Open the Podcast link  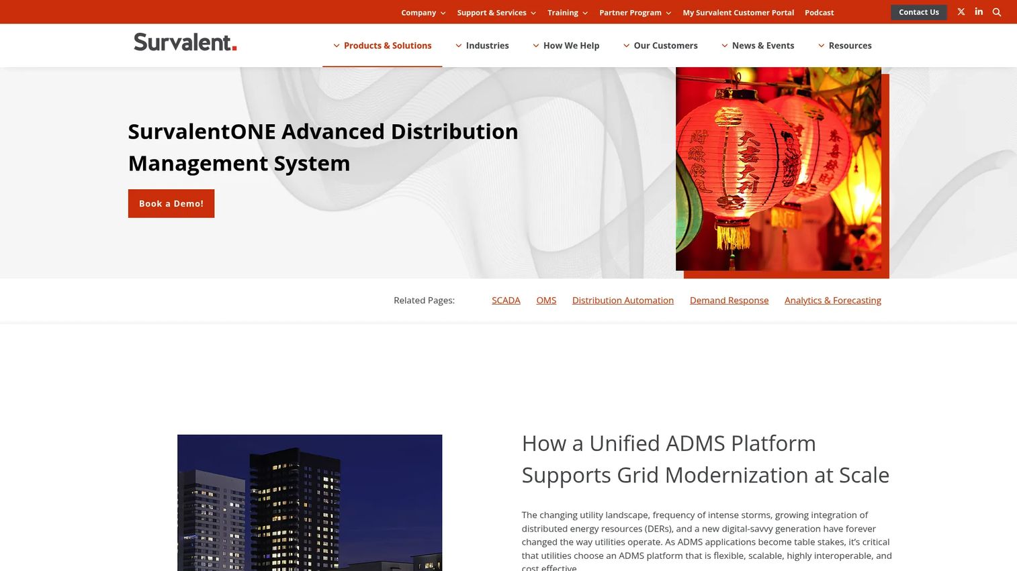tap(820, 13)
